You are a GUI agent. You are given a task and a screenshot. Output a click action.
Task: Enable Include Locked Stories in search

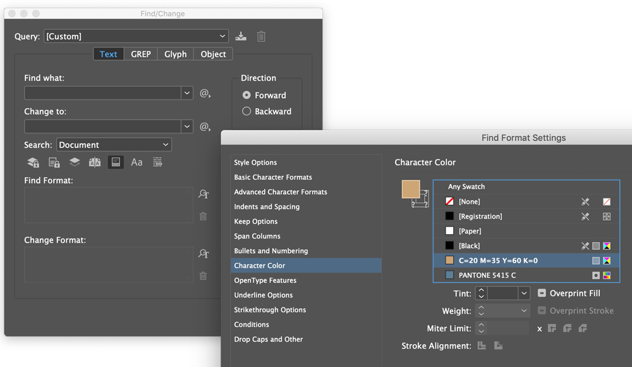(54, 162)
